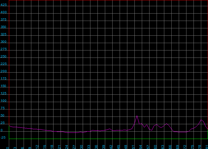208x149 pixels.
Task: Select the 18 horizontal axis label
Action: coord(52,147)
